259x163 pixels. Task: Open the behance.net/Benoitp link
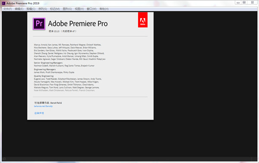43,106
